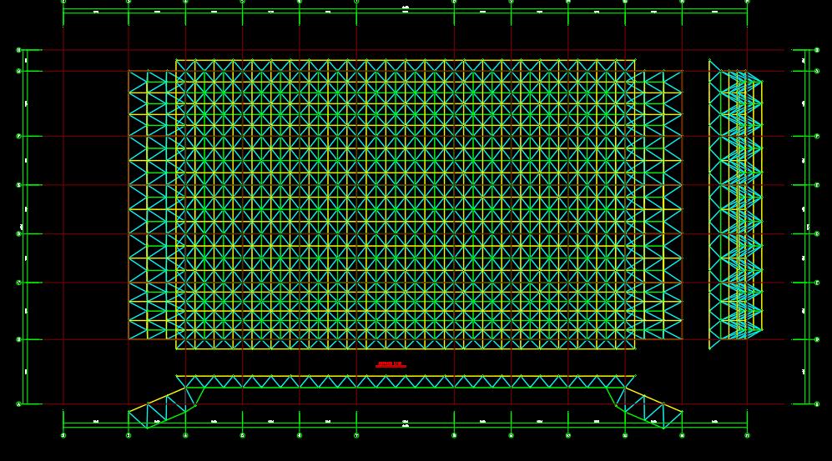
Task: Click the red drawing title text below the grid
Action: (391, 364)
